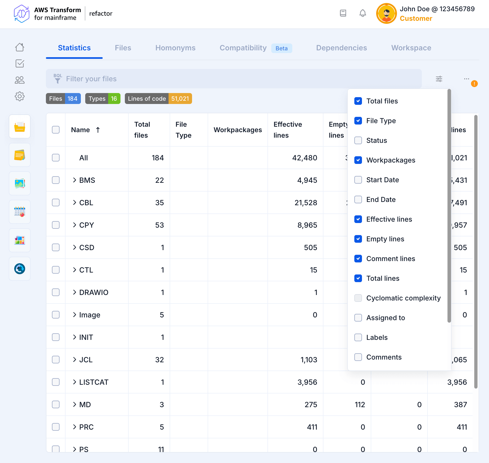
Task: Click the Filter your files field
Action: click(234, 79)
